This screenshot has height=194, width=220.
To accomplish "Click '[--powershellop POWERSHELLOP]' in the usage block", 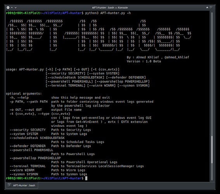I will click(x=122, y=82).
